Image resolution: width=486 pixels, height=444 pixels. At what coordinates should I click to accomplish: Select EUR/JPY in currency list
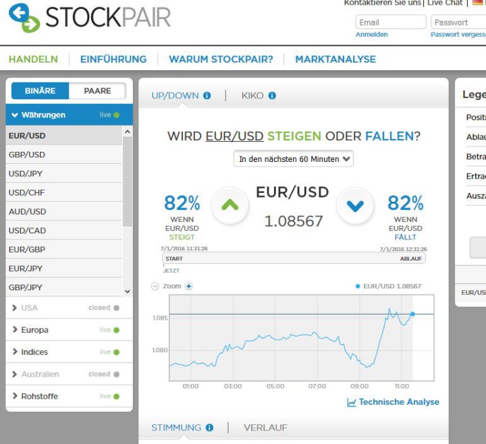(64, 269)
